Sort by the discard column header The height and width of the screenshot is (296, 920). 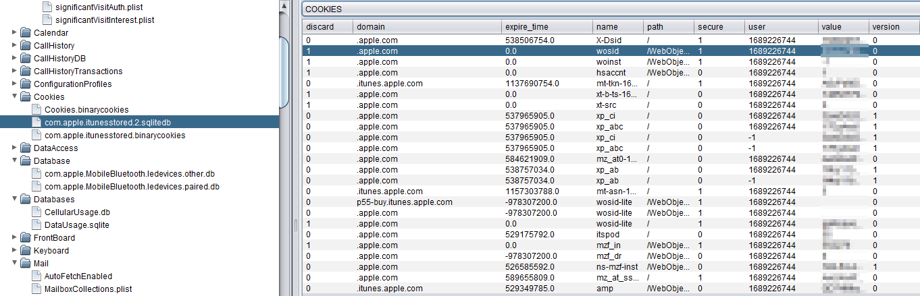328,27
